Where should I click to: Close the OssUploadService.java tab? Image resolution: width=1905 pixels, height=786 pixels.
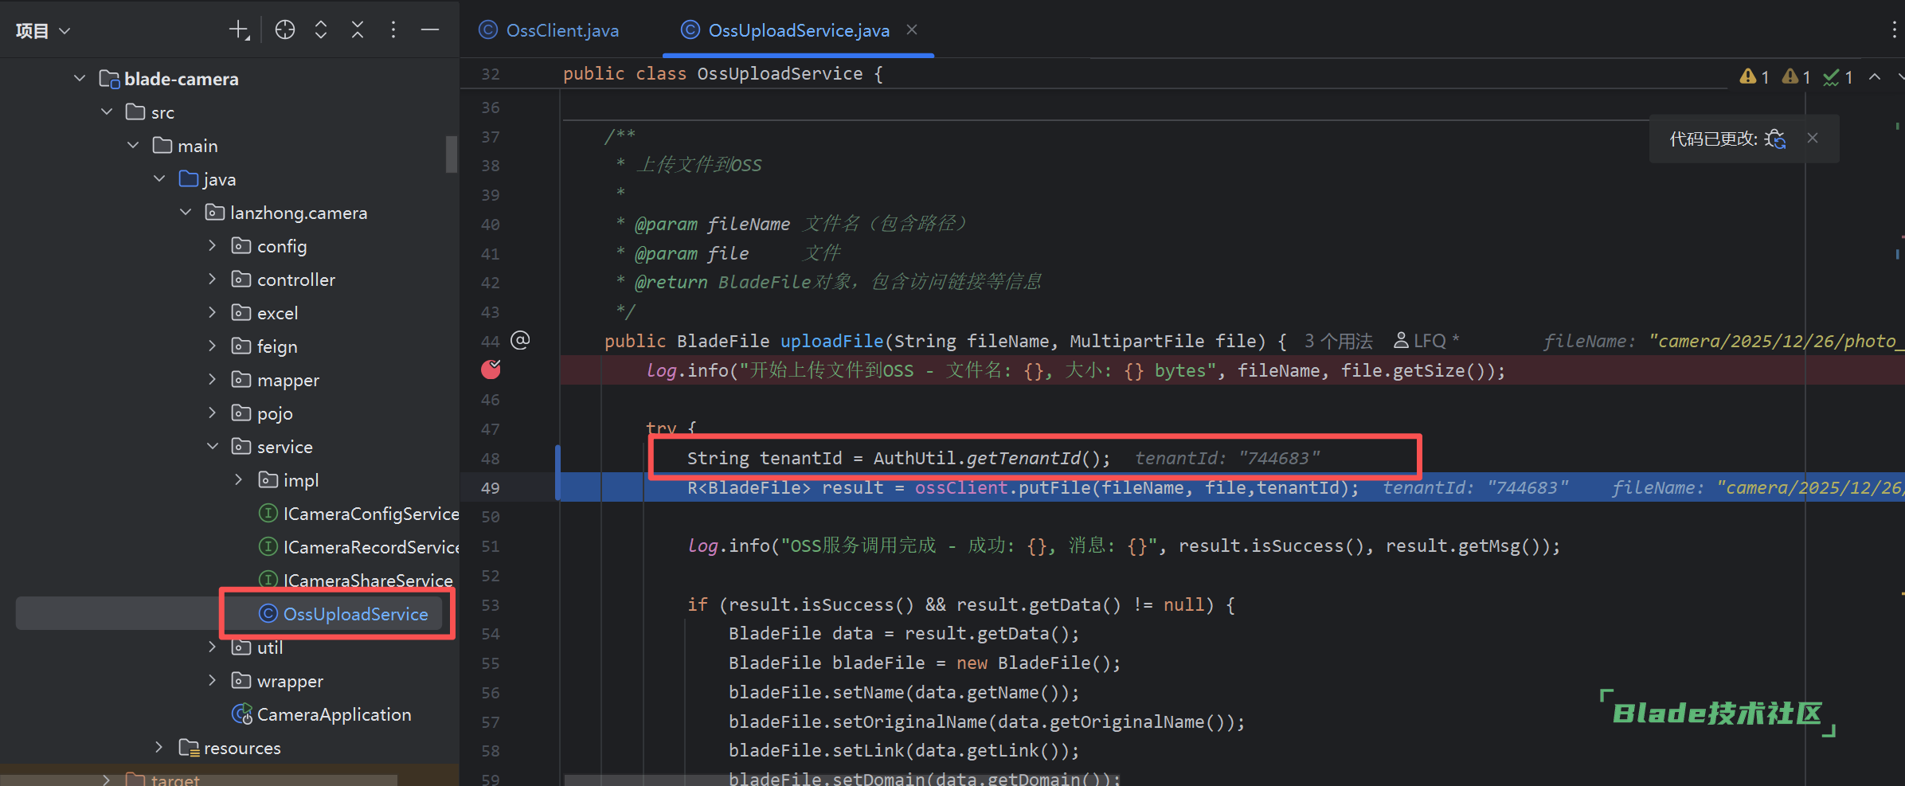(912, 29)
